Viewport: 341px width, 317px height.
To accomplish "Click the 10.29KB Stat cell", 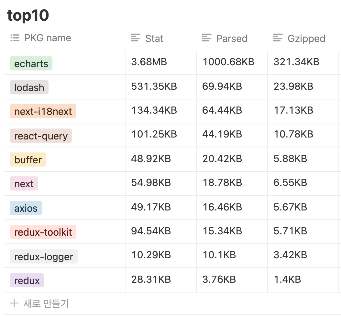I will point(161,256).
